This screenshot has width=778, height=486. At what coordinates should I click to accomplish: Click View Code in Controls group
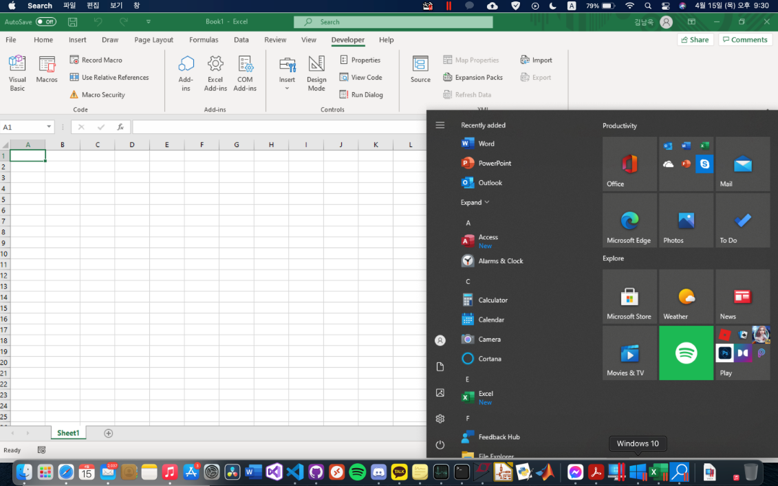[360, 78]
